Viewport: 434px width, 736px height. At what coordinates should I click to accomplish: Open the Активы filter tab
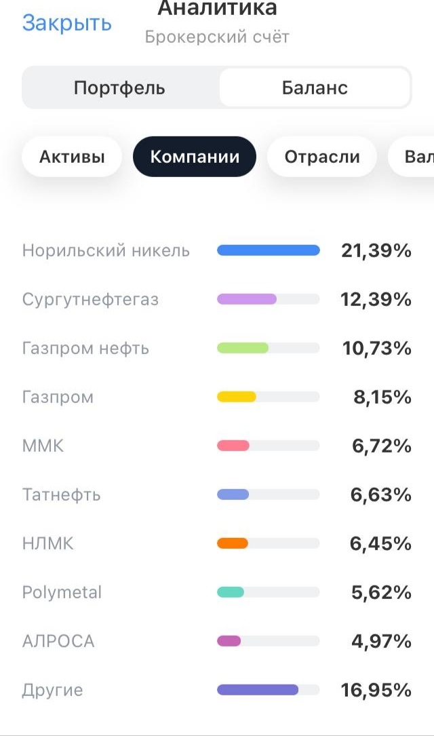[72, 157]
